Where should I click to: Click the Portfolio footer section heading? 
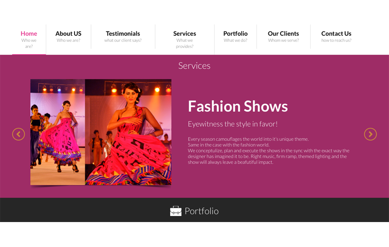[201, 211]
